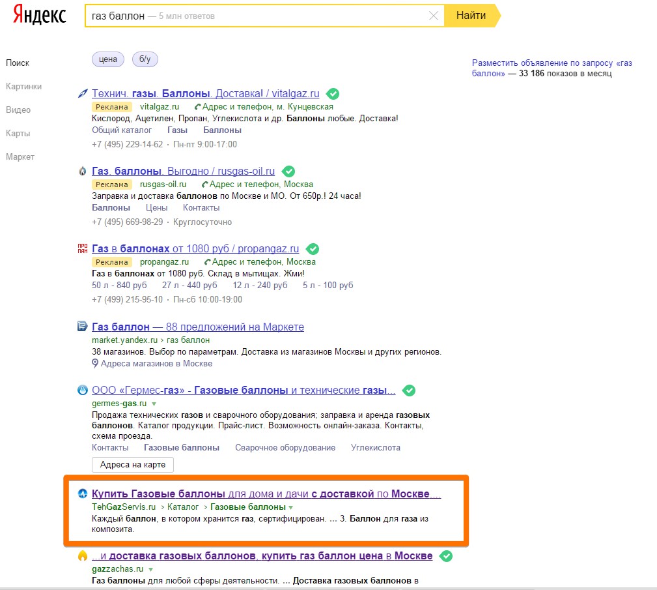Screen dimensions: 657x590
Task: Expand the germes-gas.ru dropdown arrow
Action: tap(154, 404)
